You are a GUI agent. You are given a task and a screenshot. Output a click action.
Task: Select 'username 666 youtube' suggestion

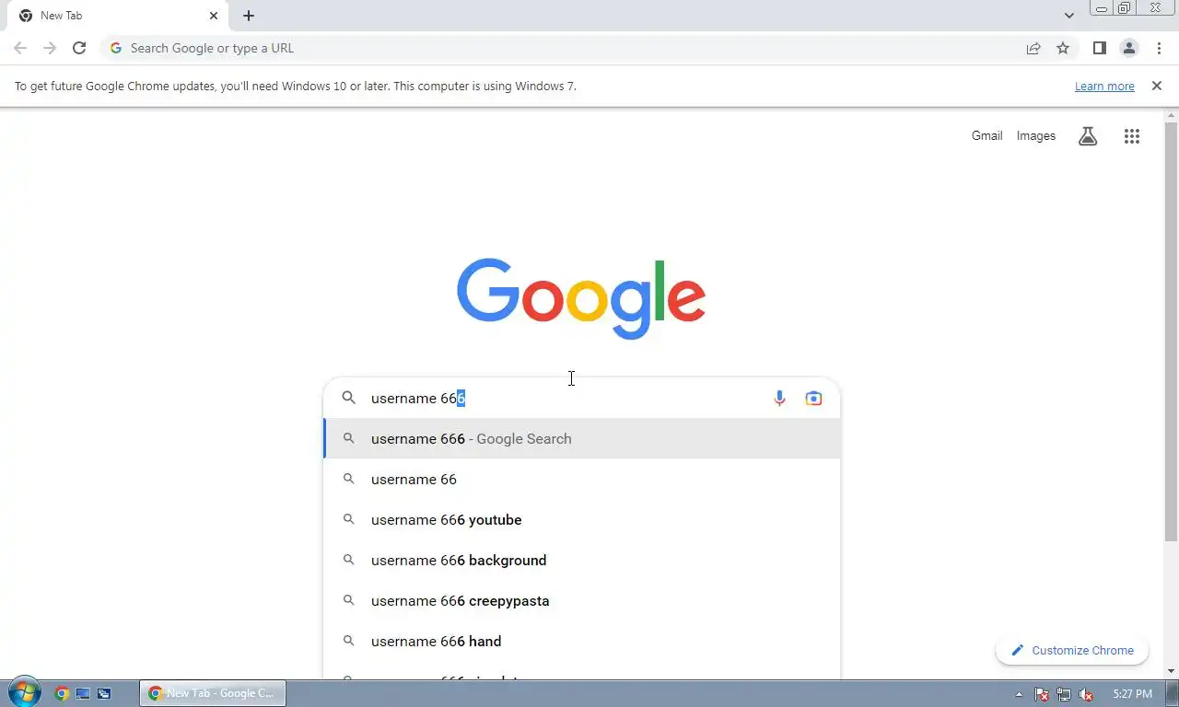click(582, 519)
